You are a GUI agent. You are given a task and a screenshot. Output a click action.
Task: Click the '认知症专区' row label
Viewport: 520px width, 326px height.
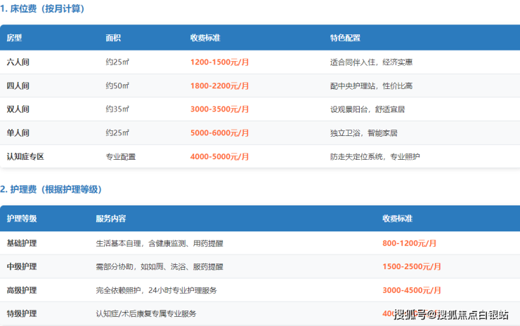[x=25, y=157]
